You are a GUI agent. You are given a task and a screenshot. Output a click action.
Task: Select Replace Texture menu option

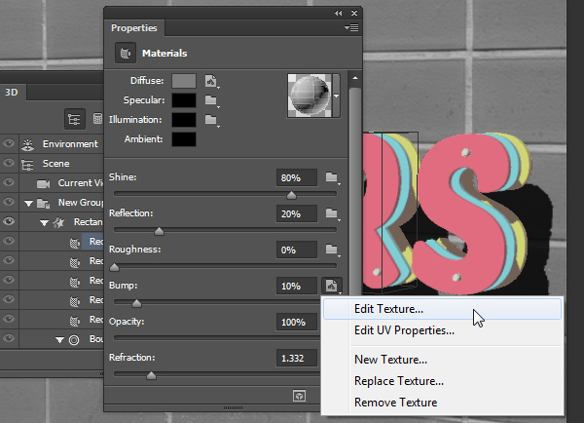(x=399, y=381)
